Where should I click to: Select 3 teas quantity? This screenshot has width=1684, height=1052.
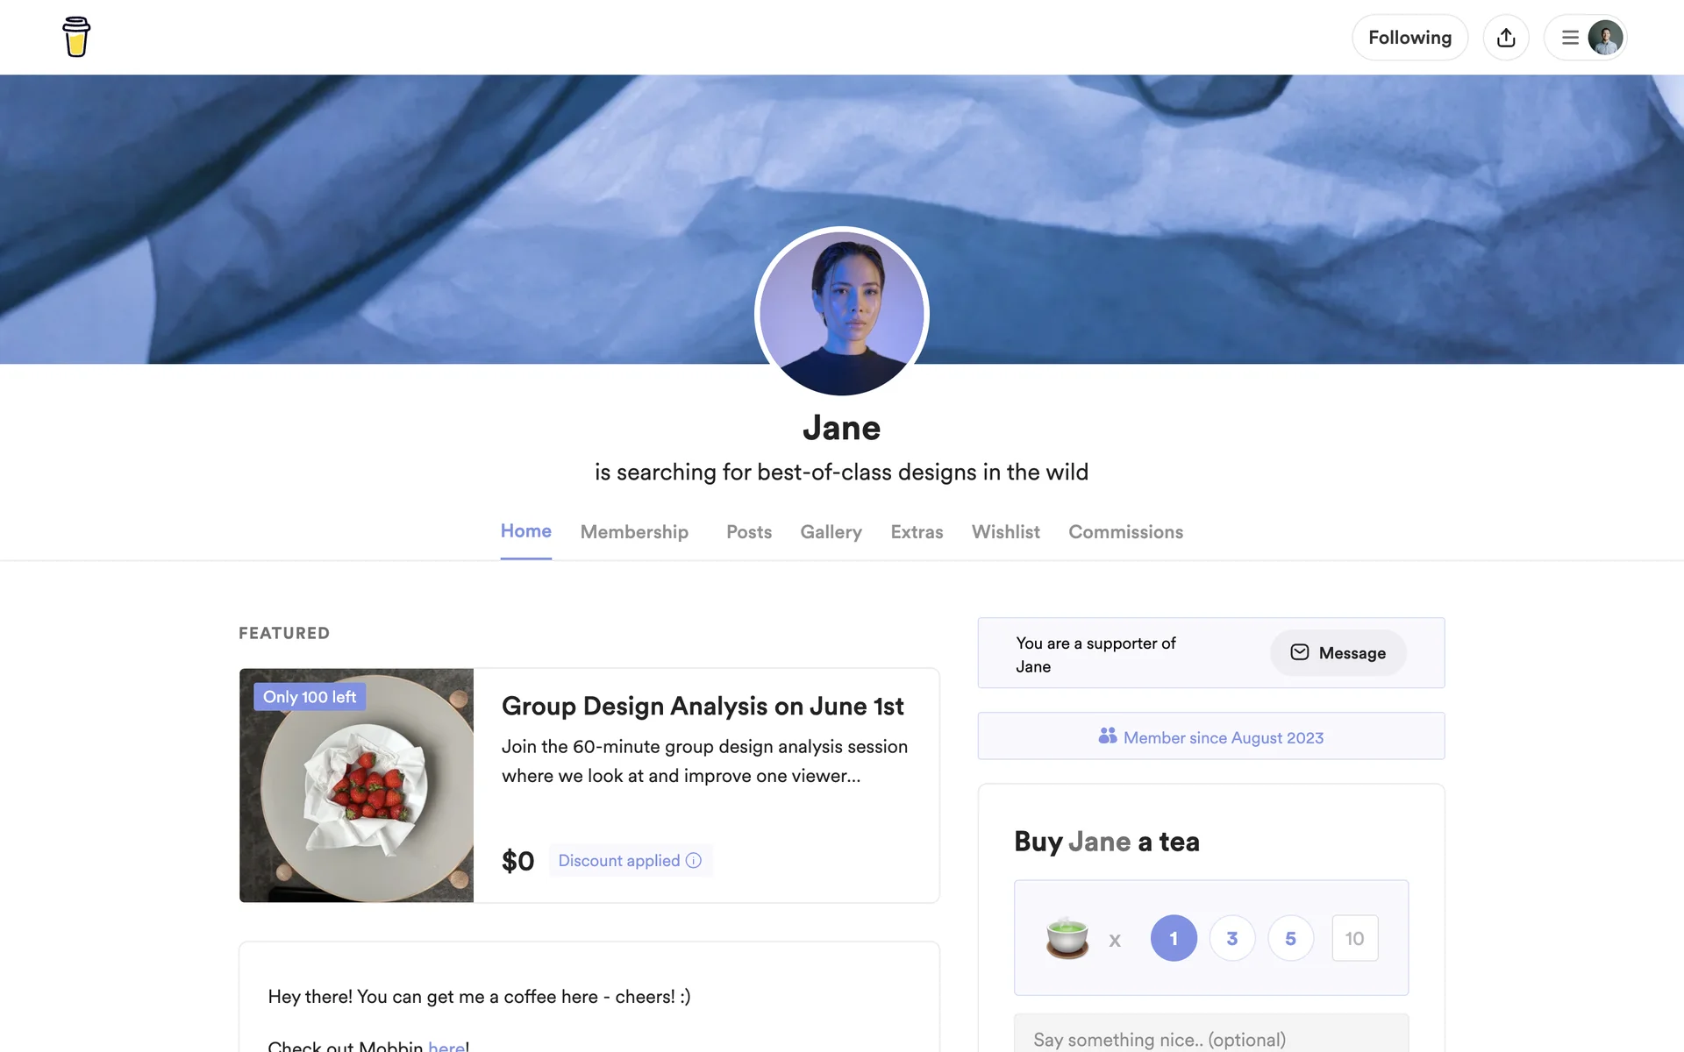tap(1232, 938)
